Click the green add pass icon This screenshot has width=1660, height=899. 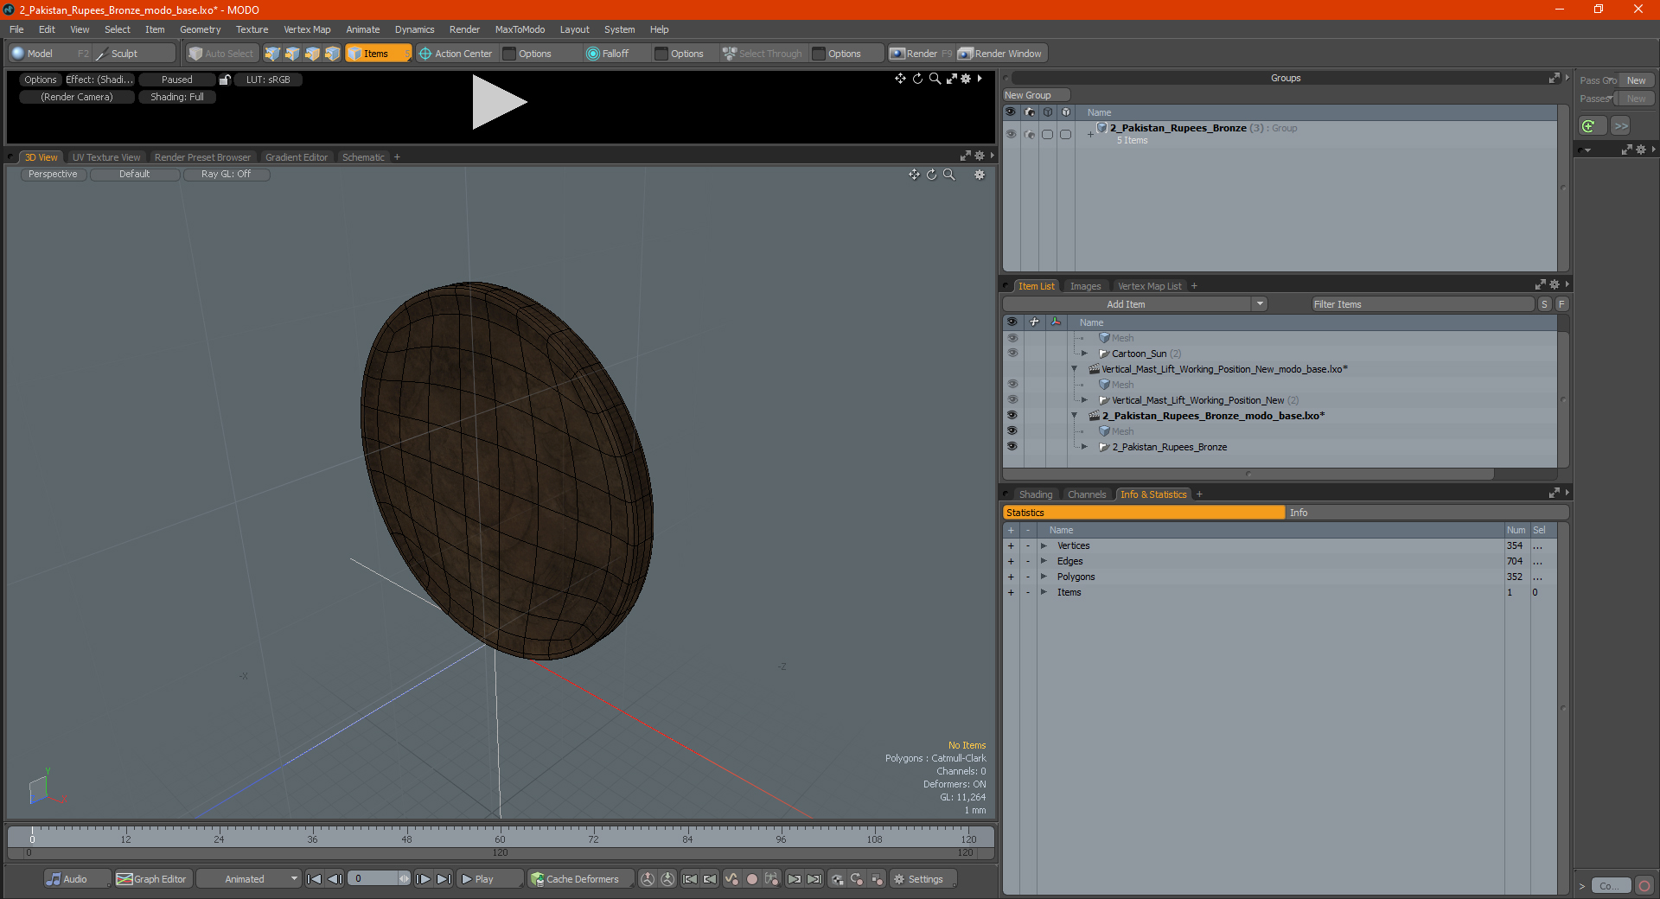pos(1589,126)
